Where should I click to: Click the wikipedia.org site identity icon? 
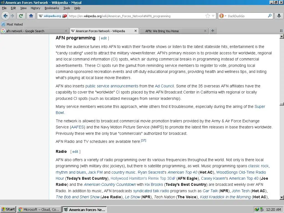coord(52,16)
